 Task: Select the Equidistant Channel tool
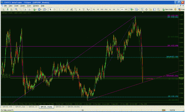pos(72,9)
